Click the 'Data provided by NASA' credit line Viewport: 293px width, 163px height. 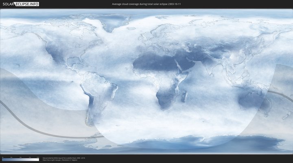pos(64,158)
